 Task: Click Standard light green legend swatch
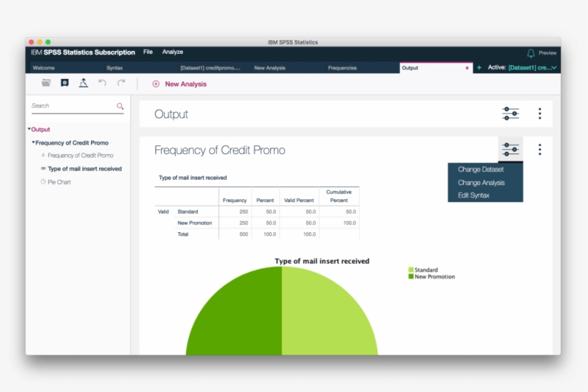[411, 270]
